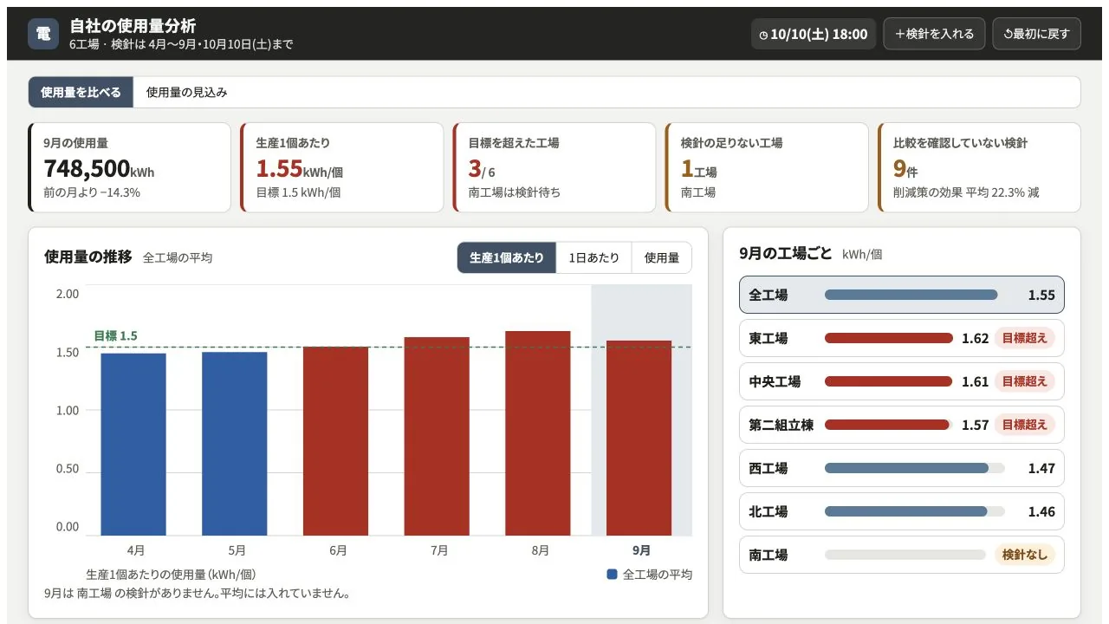Select the 南工場 row

coord(902,555)
